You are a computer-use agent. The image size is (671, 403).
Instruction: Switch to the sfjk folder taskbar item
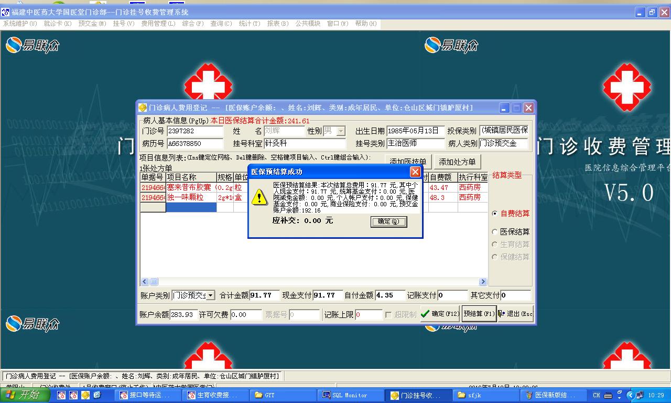coord(486,395)
